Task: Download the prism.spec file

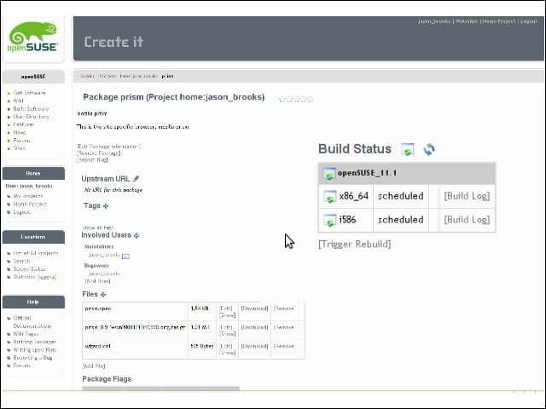Action: [254, 308]
